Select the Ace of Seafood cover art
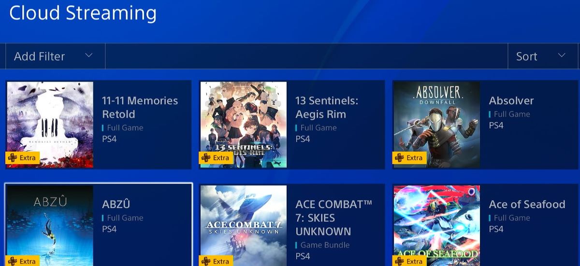Viewport: 580px width, 266px height. [x=436, y=225]
